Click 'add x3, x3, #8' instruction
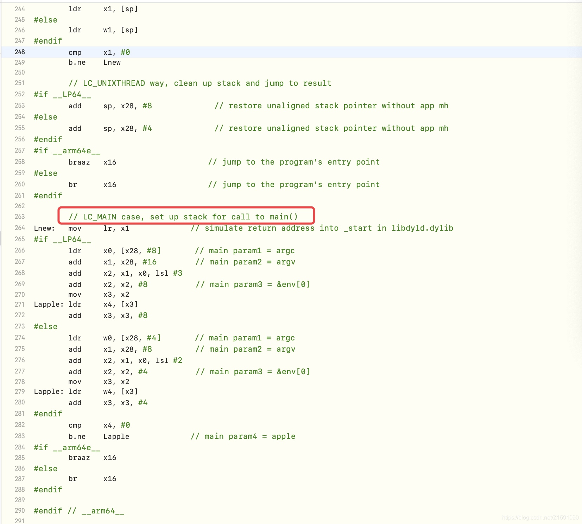 [x=108, y=315]
